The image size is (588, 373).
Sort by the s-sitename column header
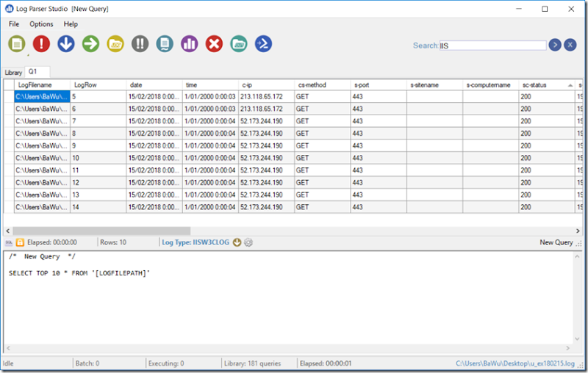[434, 85]
